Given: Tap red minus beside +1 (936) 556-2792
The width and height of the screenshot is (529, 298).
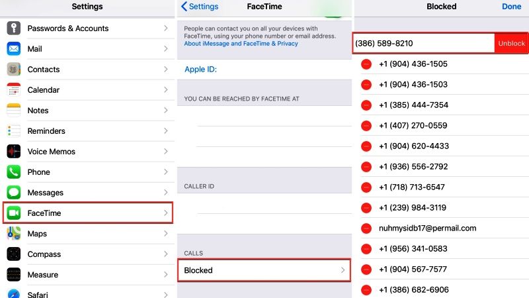Looking at the screenshot, I should 366,167.
